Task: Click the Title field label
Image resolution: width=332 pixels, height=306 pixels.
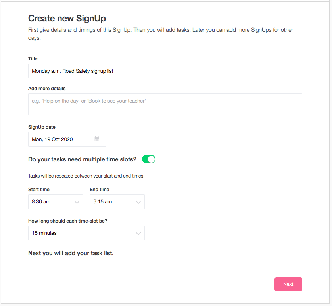Action: 33,59
